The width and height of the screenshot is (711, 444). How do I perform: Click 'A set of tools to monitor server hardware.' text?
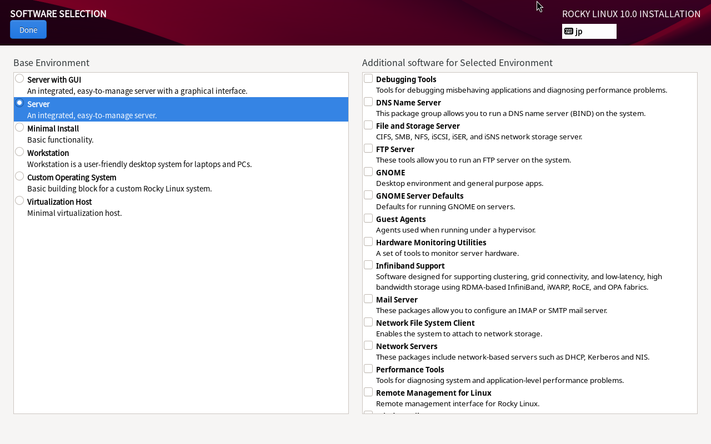tap(448, 253)
